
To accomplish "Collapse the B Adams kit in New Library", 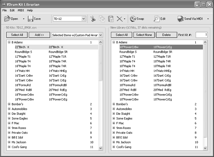I will 114,42.
